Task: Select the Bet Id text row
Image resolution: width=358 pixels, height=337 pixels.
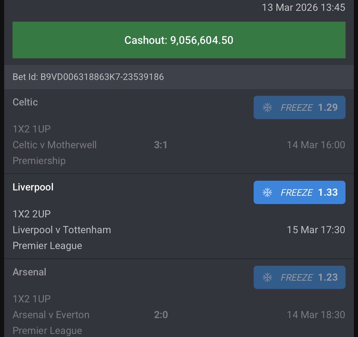Action: point(179,77)
